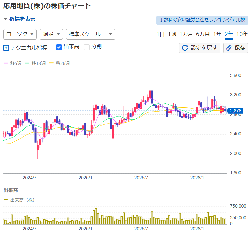This screenshot has width=251, height=233.
Task: Click the 出来高（株）legend marker
Action: 6,200
